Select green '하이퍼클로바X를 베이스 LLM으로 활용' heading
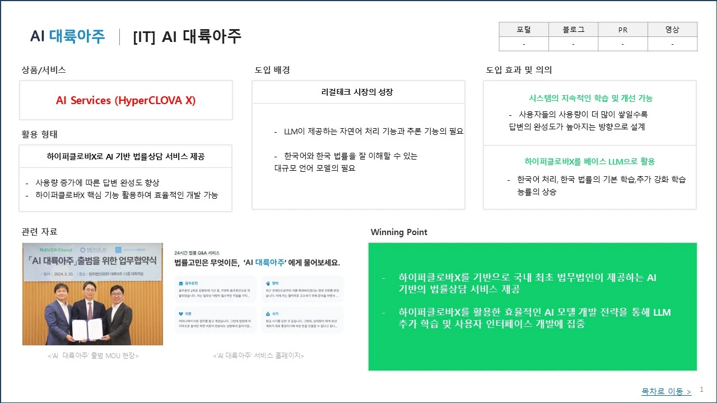 [x=590, y=162]
